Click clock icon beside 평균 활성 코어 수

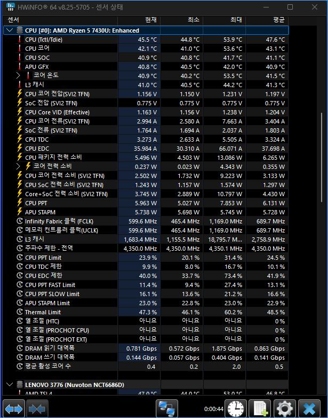pyautogui.click(x=20, y=366)
